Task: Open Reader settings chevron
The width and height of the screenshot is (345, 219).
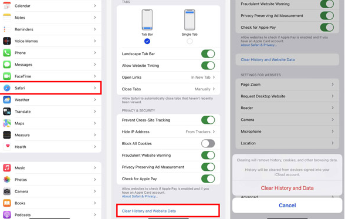Action: point(333,108)
